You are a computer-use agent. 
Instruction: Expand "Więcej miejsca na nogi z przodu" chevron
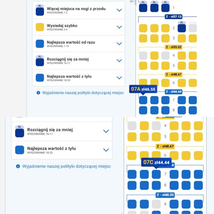pyautogui.click(x=119, y=10)
